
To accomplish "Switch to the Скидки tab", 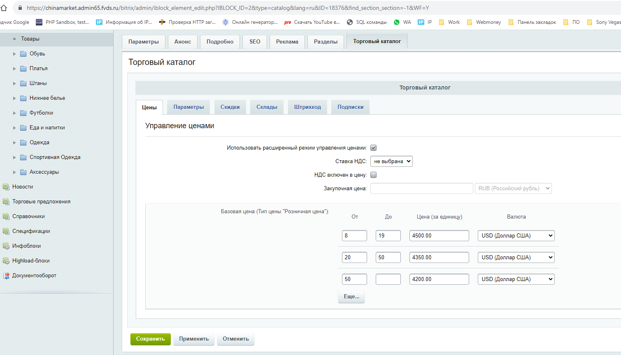I will 230,107.
